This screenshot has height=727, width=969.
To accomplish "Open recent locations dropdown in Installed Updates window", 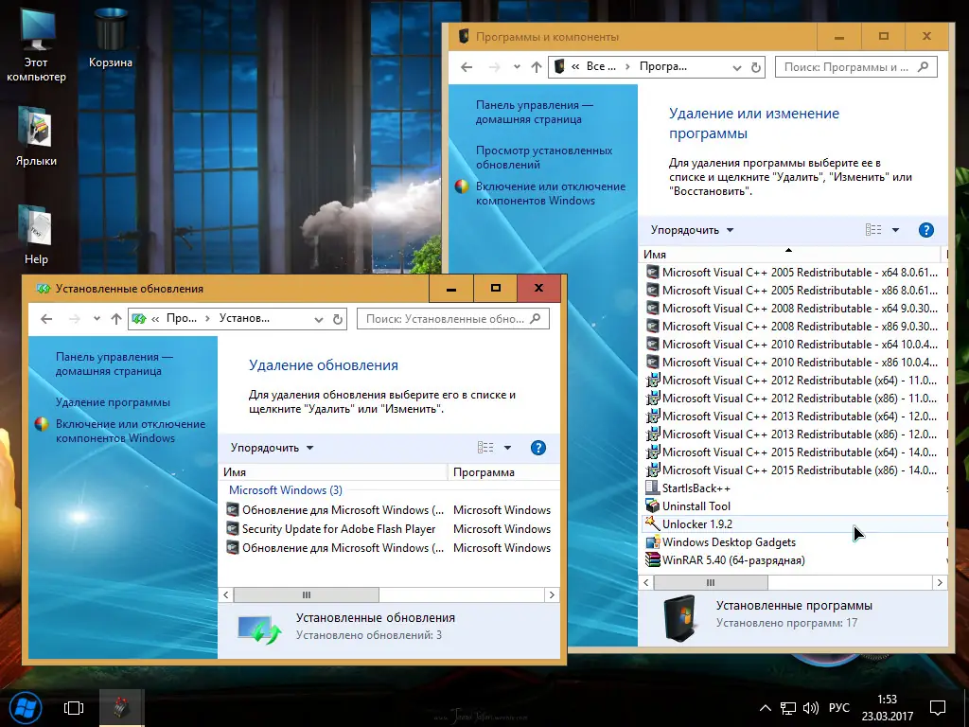I will [x=97, y=319].
